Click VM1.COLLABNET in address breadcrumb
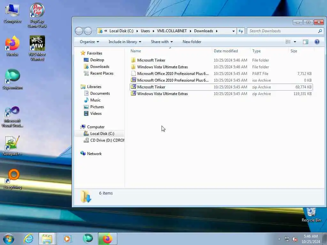 tap(172, 31)
